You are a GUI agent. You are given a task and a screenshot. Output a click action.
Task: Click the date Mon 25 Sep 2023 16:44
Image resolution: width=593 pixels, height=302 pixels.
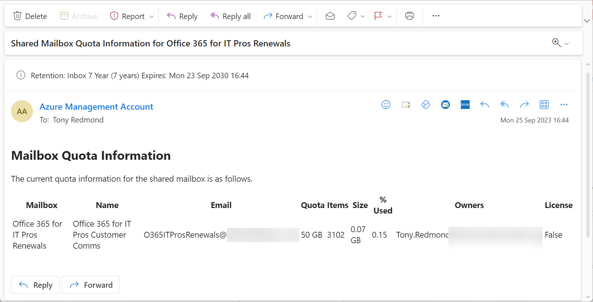pos(534,120)
